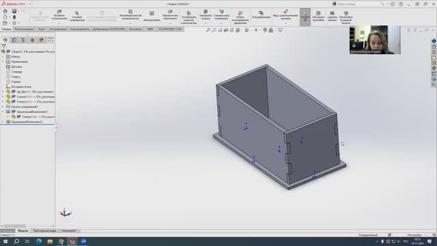Click the New document icon

tap(5, 17)
